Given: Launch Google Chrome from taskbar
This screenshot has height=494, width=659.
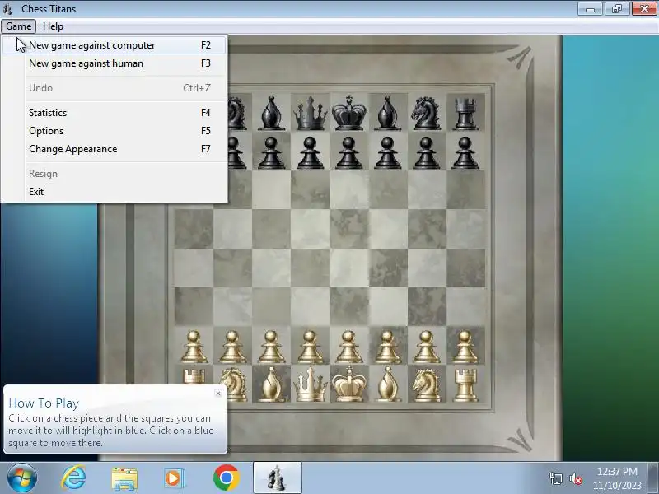Looking at the screenshot, I should tap(226, 478).
